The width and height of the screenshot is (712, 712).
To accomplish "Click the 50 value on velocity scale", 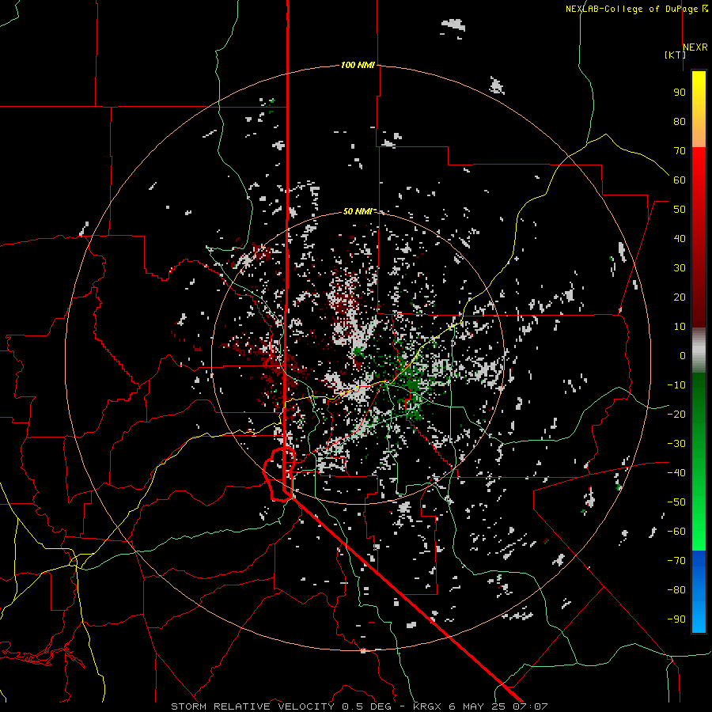I will [680, 210].
